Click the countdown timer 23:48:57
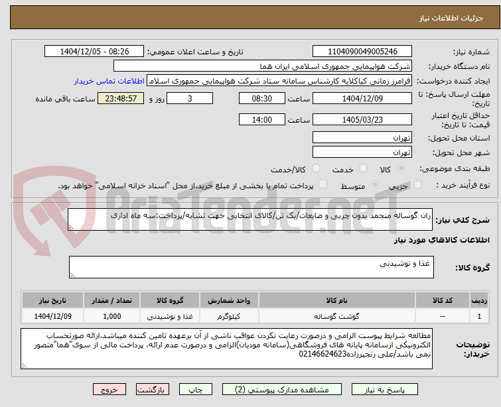 tap(121, 98)
